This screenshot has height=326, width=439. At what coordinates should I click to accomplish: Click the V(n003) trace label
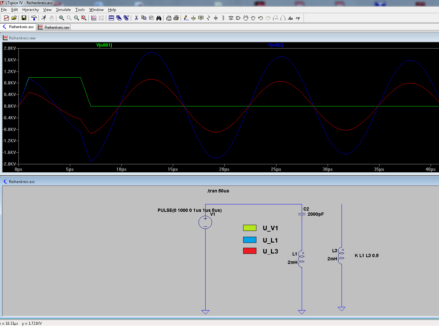(276, 45)
